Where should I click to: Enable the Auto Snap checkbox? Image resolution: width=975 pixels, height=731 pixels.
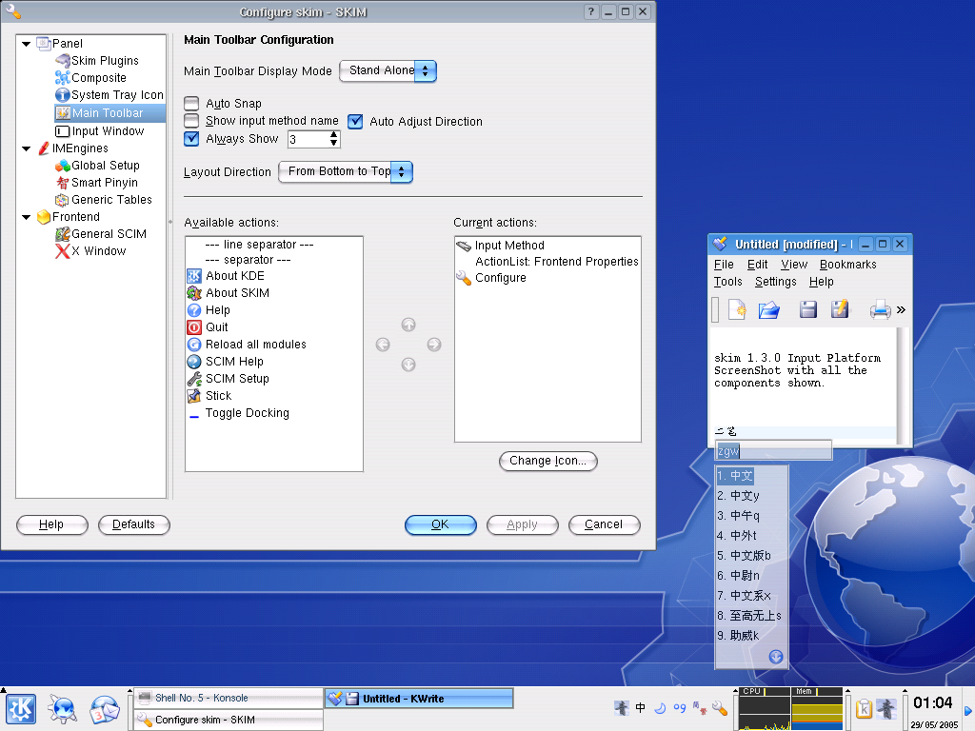(x=191, y=103)
